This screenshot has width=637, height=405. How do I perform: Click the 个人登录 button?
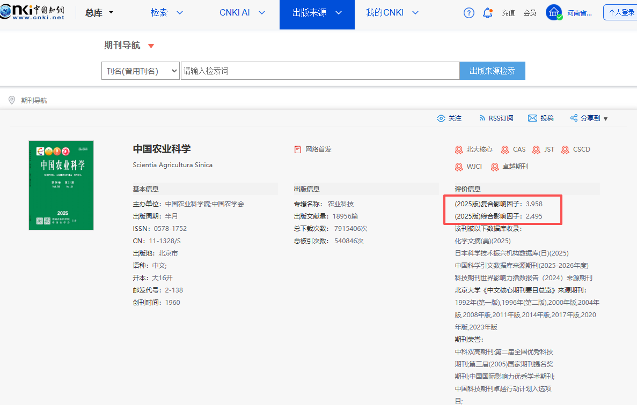click(x=620, y=12)
